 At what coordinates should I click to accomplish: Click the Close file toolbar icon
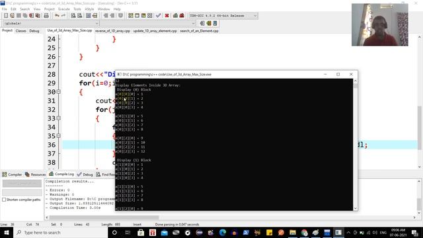pyautogui.click(x=32, y=16)
